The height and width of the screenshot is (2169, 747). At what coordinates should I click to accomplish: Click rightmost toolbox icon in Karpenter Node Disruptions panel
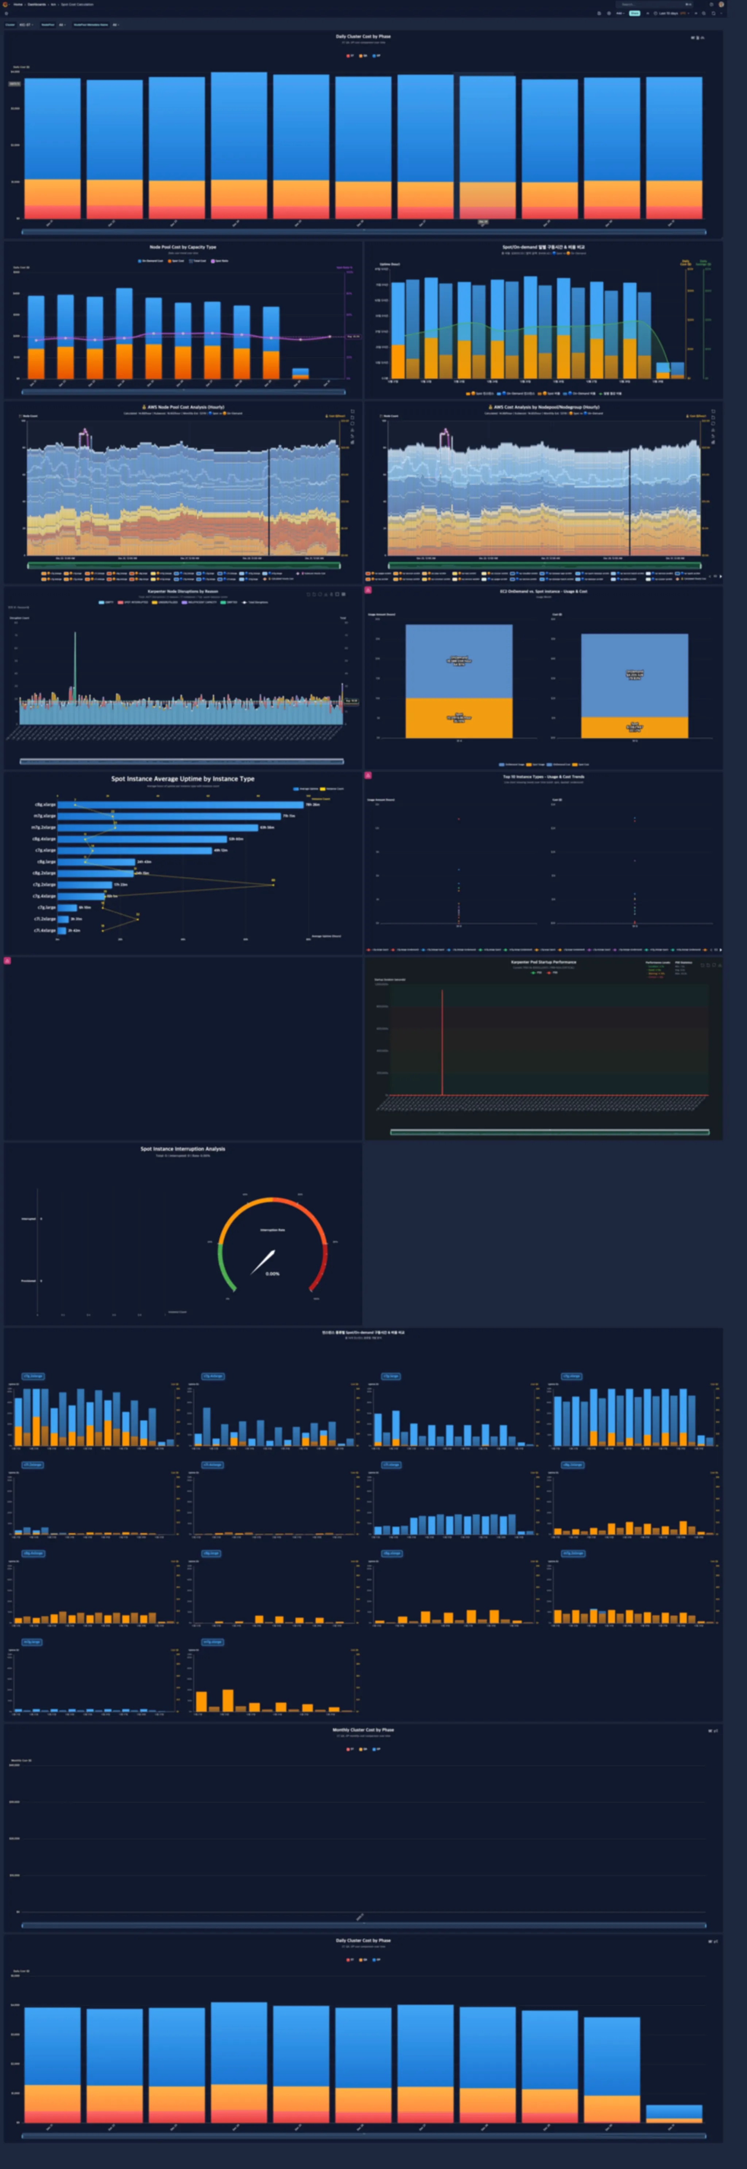tap(343, 594)
